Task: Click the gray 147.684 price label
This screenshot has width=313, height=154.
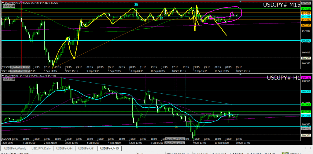Action: pos(306,3)
